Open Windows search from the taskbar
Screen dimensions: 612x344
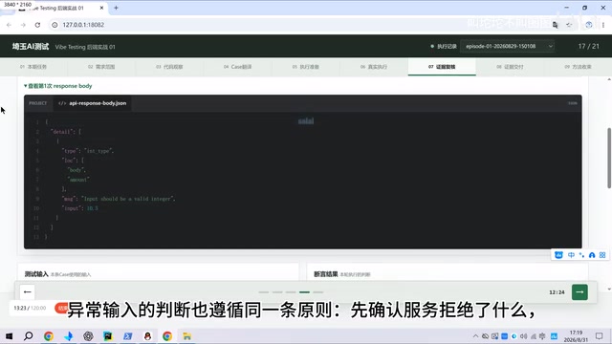[29, 335]
